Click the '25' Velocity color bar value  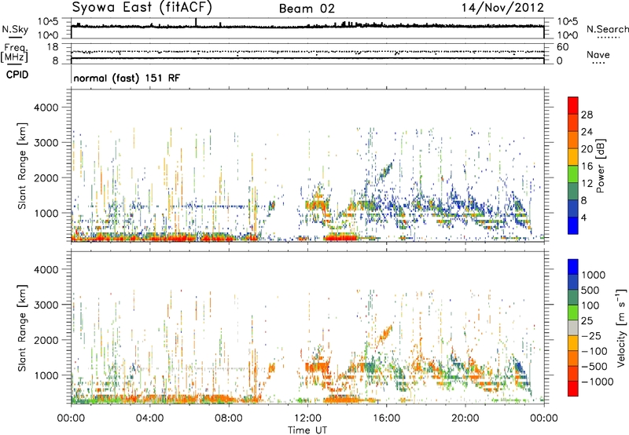tap(587, 320)
